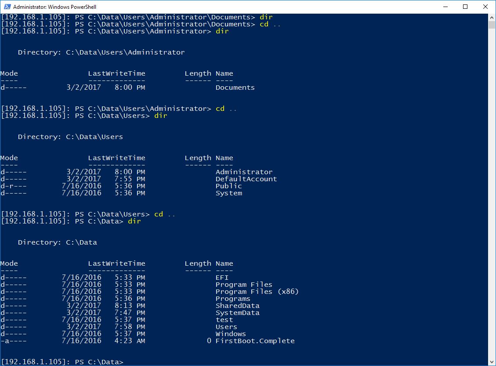The height and width of the screenshot is (366, 496).
Task: Select the Windows folder entry
Action: coord(231,334)
